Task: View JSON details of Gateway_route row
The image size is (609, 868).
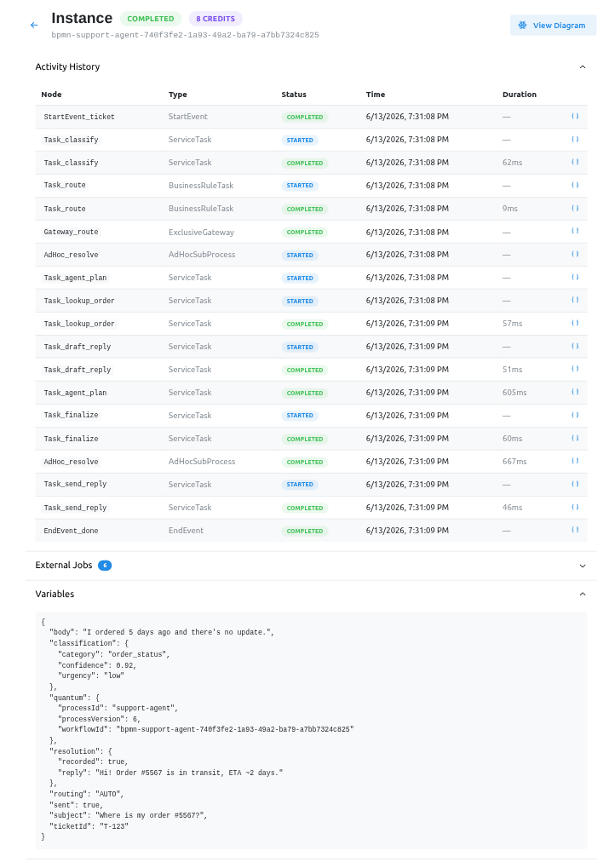Action: pos(575,232)
